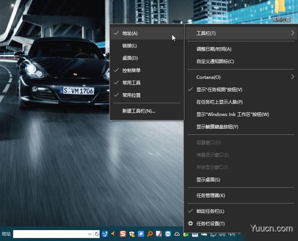Open the Sogou red S icon
This screenshot has height=241, width=298.
click(x=123, y=234)
